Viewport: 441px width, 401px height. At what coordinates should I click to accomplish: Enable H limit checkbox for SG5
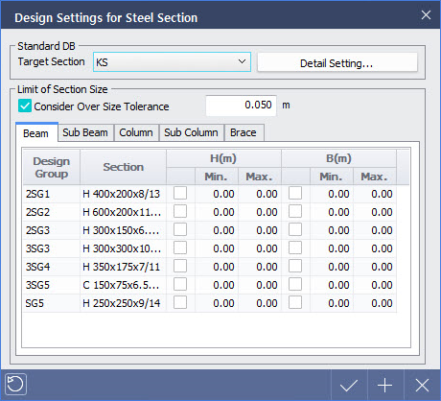180,302
